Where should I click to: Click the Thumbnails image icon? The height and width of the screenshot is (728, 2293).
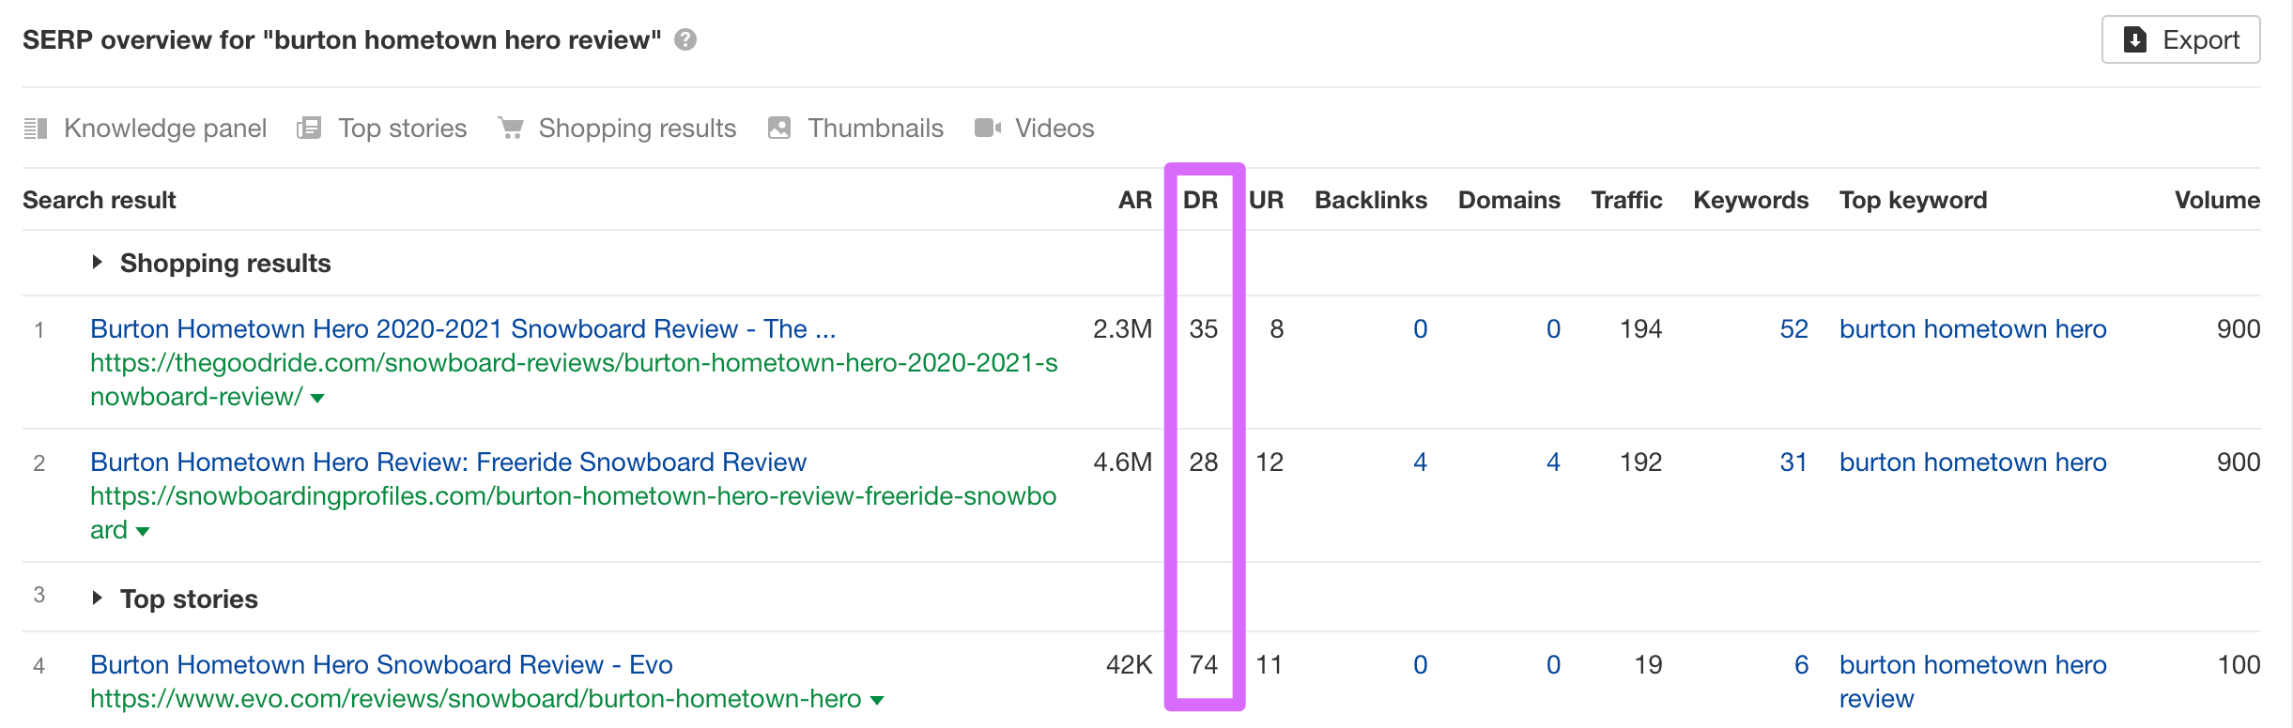point(779,128)
